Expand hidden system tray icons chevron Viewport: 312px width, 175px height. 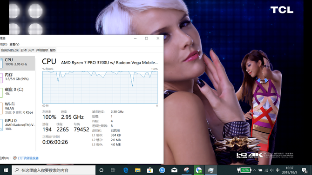point(254,170)
